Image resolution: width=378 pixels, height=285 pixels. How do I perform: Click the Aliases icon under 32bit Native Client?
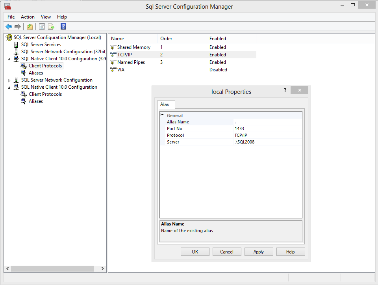point(23,73)
